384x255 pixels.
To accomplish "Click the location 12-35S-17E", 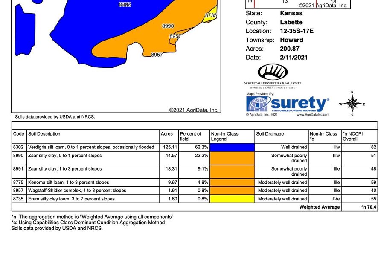I will [297, 31].
